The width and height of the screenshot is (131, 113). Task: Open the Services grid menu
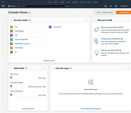[12, 6]
